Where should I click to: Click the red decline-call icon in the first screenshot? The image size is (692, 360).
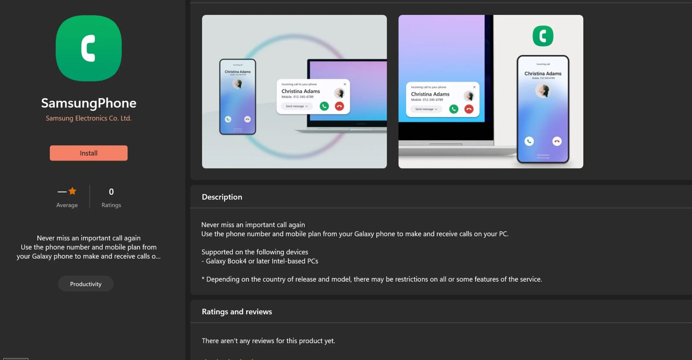click(340, 106)
